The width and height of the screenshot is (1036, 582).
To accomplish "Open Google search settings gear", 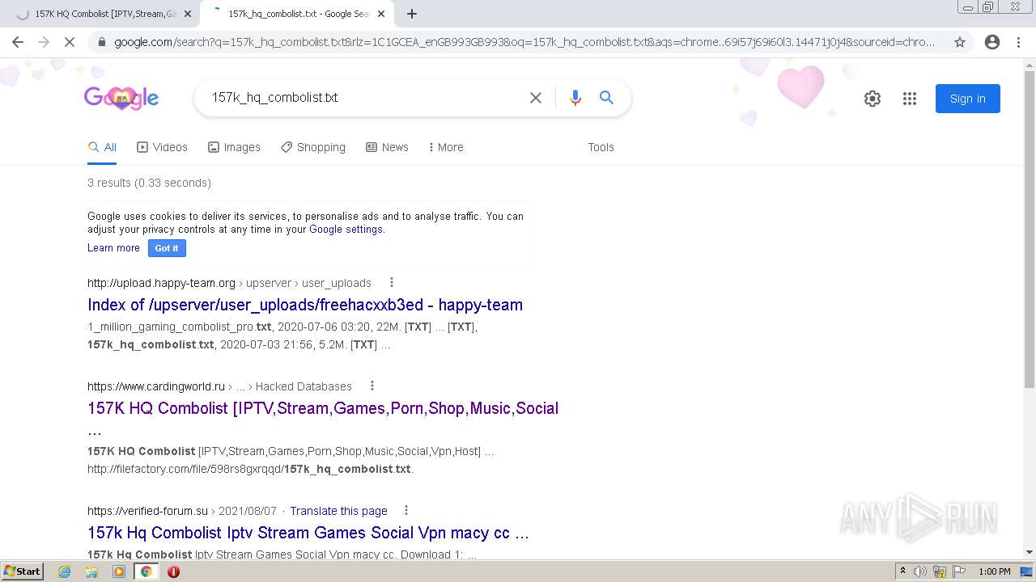I will [x=873, y=99].
